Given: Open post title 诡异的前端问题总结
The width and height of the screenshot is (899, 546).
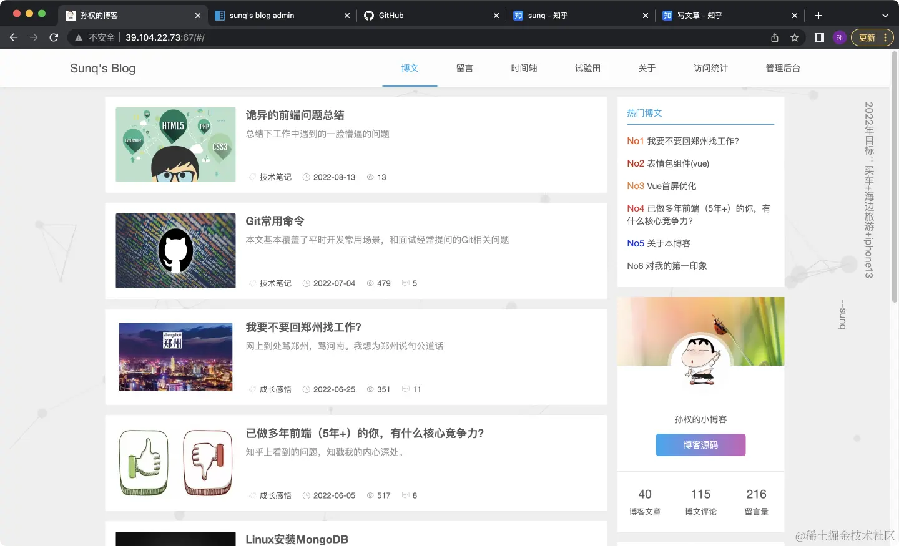Looking at the screenshot, I should pos(295,115).
